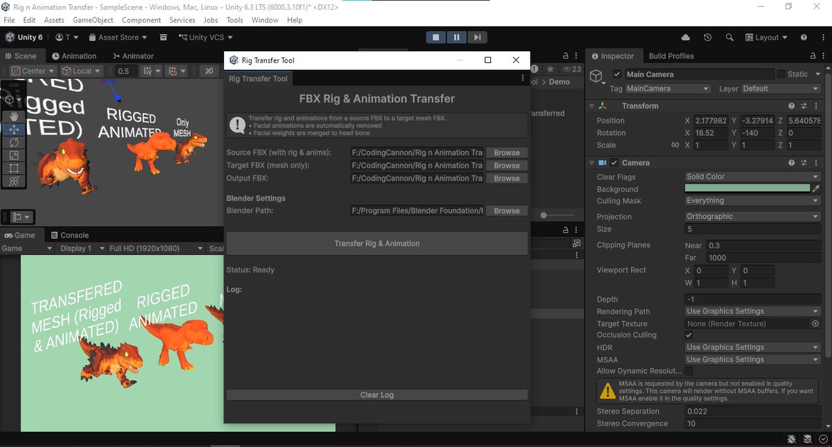This screenshot has width=832, height=447.
Task: Browse for Blender Path
Action: [507, 211]
